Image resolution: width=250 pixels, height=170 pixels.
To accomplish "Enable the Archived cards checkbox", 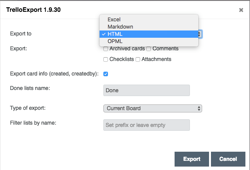I will pos(106,49).
